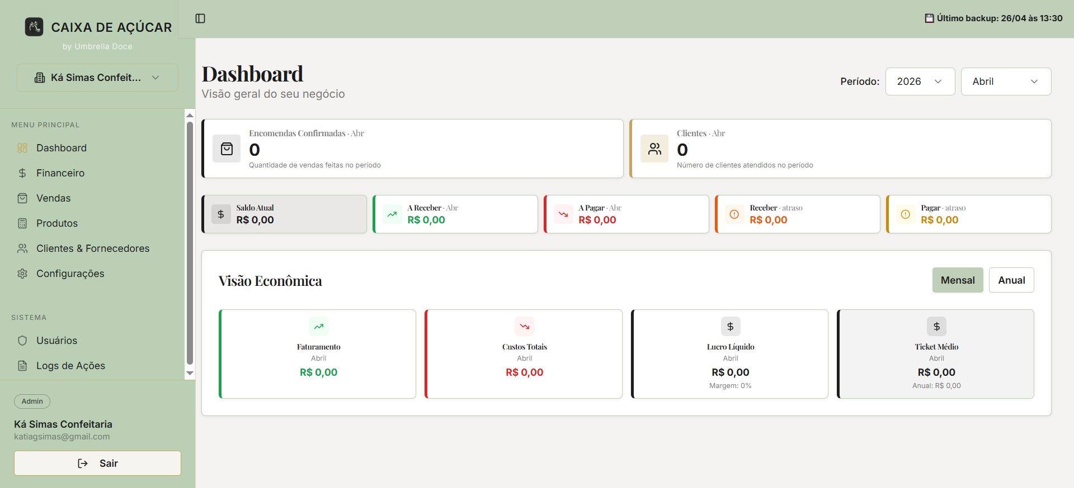Click the sidebar scrollbar down arrow
This screenshot has width=1074, height=488.
[190, 373]
